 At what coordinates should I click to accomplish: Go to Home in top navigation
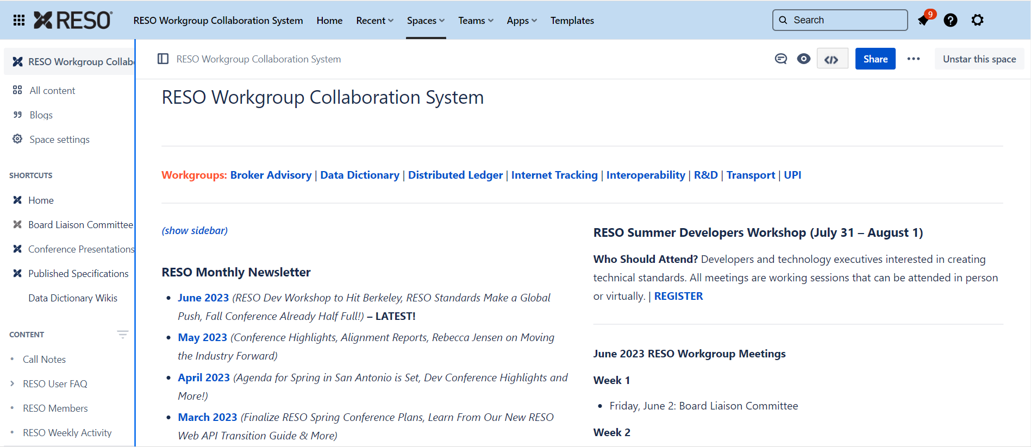(x=329, y=20)
